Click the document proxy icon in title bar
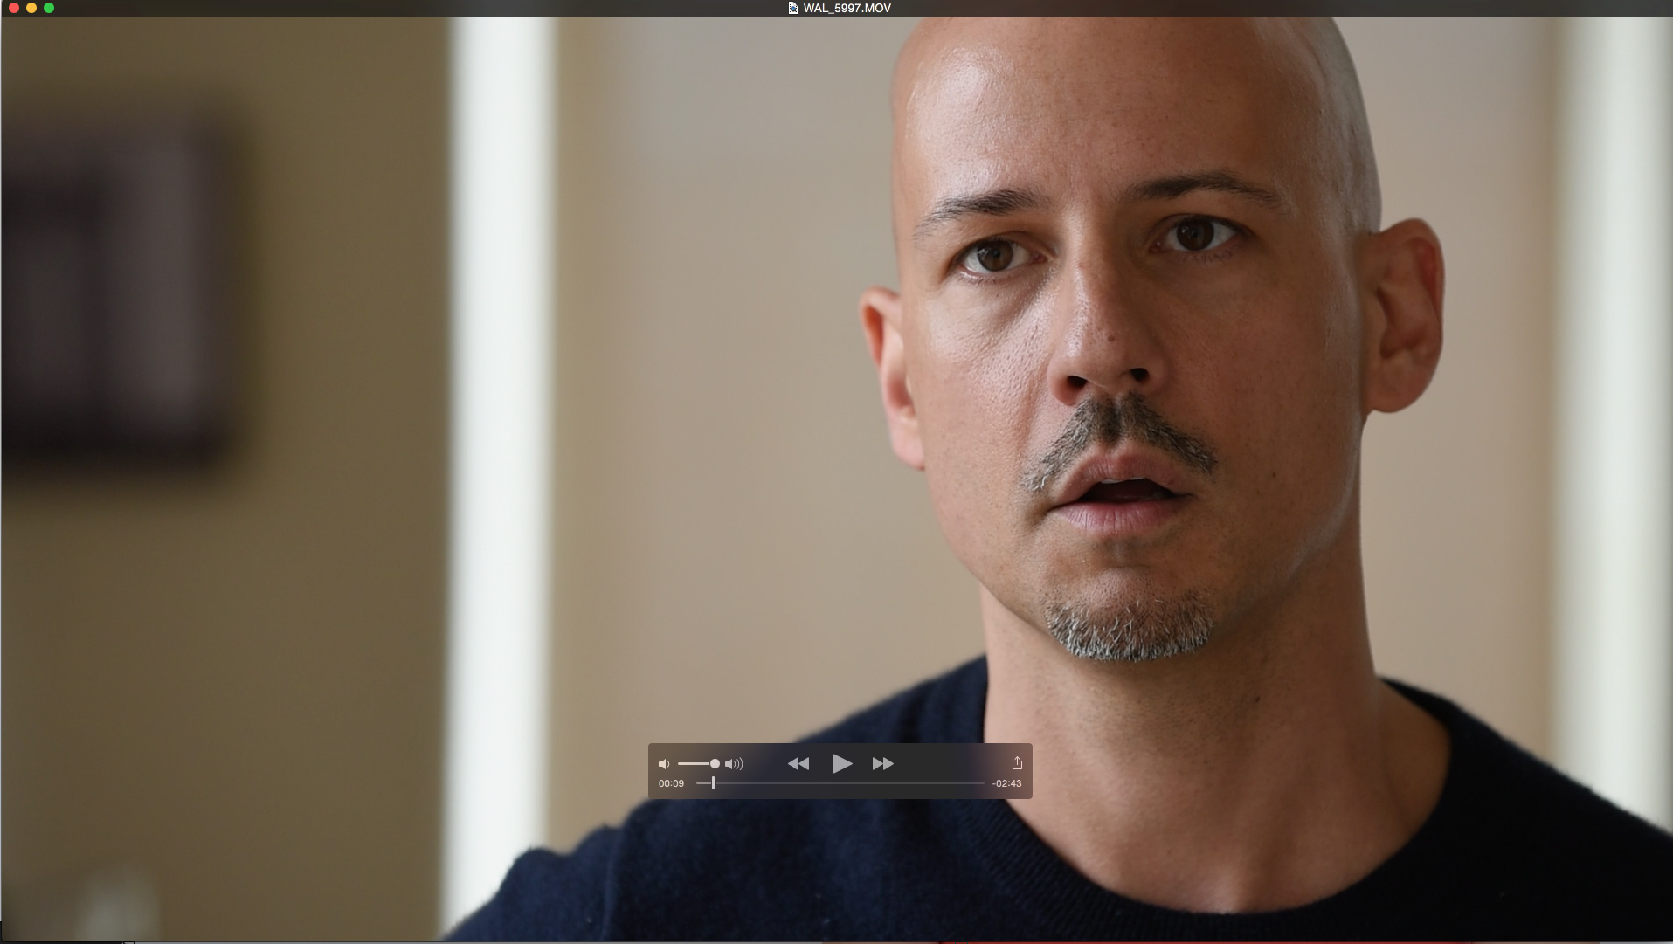Screen dimensions: 1673x944 coord(793,8)
